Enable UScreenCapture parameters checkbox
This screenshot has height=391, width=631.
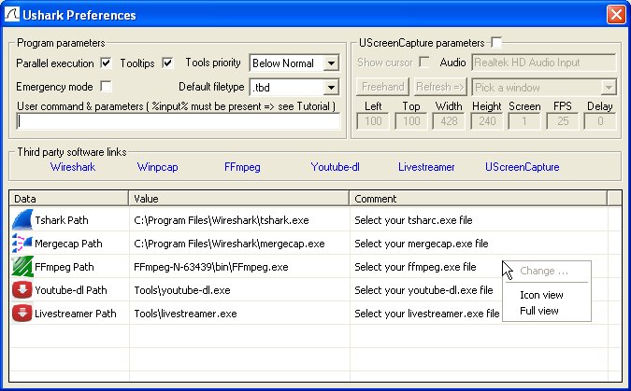(x=496, y=43)
